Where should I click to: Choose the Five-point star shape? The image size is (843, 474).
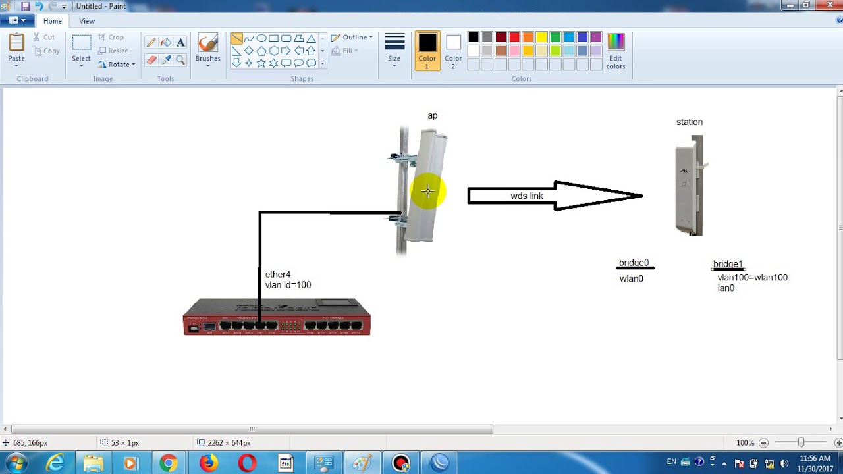click(x=261, y=63)
